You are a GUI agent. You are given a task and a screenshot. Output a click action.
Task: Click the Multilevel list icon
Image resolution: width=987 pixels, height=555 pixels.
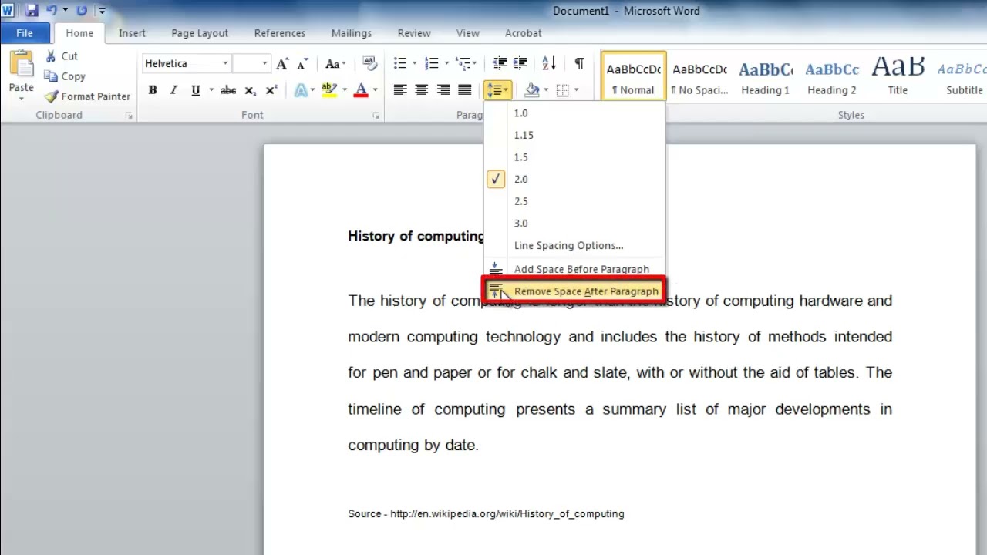click(463, 63)
